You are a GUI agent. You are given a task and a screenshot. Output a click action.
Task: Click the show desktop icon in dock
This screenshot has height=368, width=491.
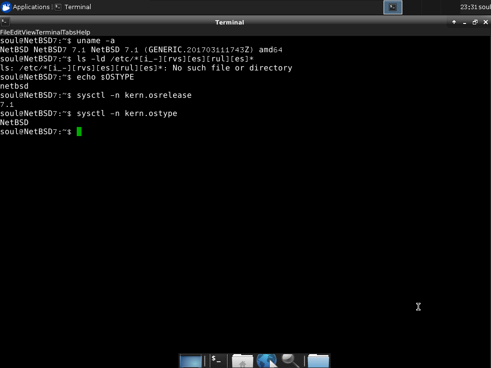(191, 361)
